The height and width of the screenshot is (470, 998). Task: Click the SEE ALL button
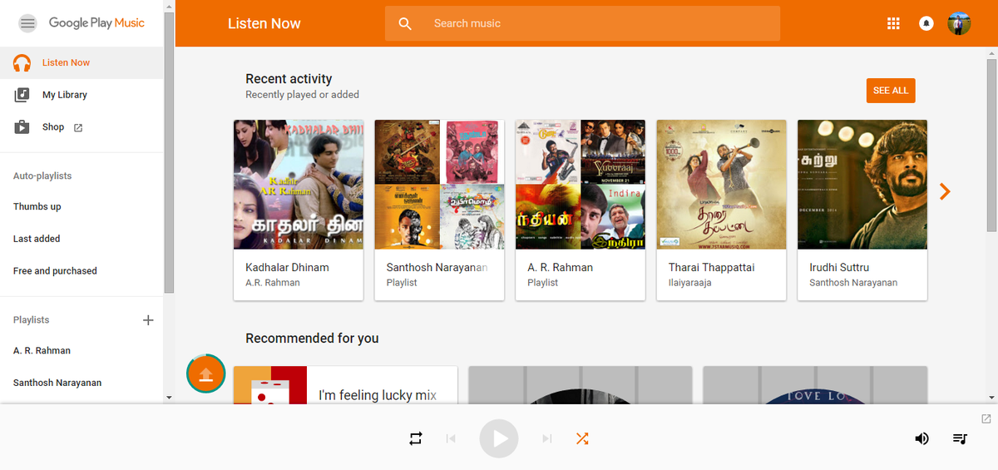point(891,91)
